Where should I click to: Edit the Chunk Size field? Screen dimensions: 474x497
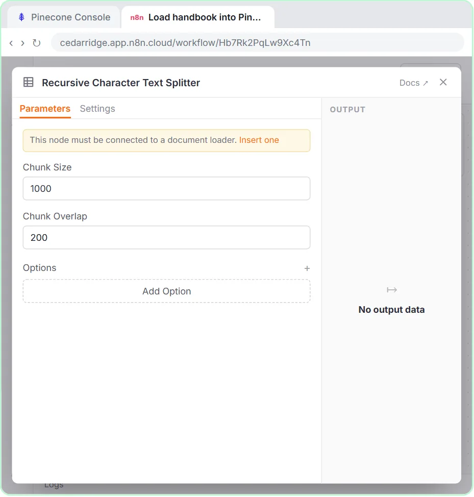click(166, 189)
